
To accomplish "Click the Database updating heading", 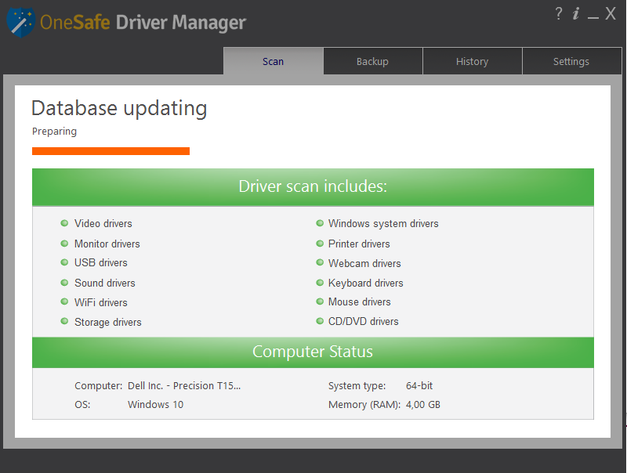I will tap(119, 108).
